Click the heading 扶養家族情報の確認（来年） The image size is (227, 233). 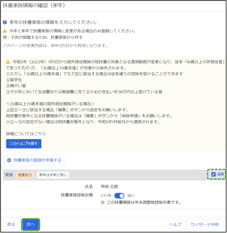point(34,5)
